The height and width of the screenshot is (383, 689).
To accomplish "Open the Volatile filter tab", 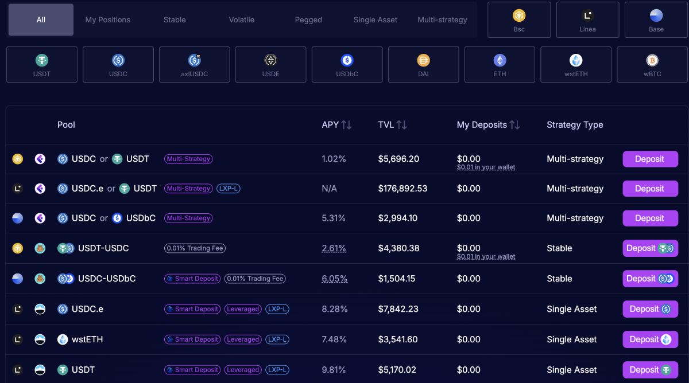I will click(242, 19).
